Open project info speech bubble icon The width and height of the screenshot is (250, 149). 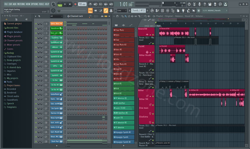pyautogui.click(x=220, y=4)
